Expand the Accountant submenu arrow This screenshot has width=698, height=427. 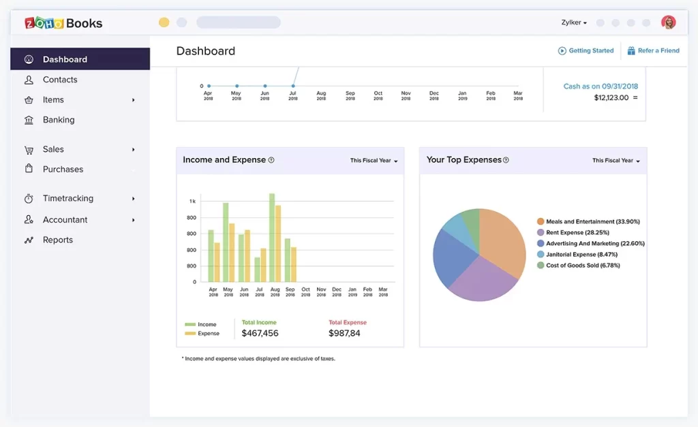click(x=134, y=220)
